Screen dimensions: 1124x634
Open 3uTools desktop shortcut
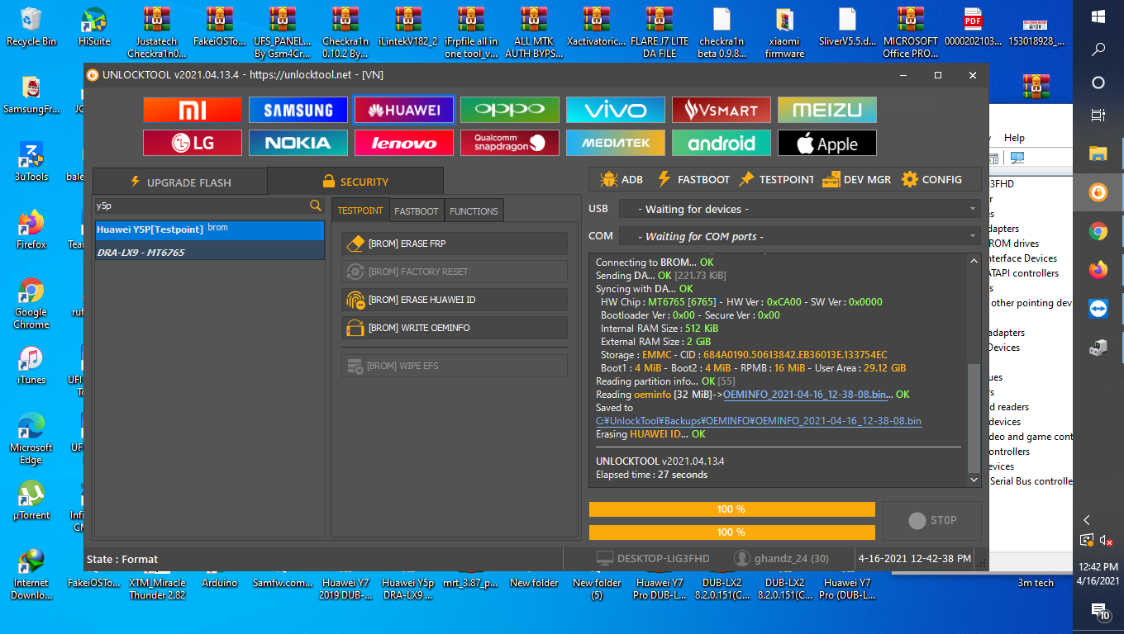[x=31, y=162]
